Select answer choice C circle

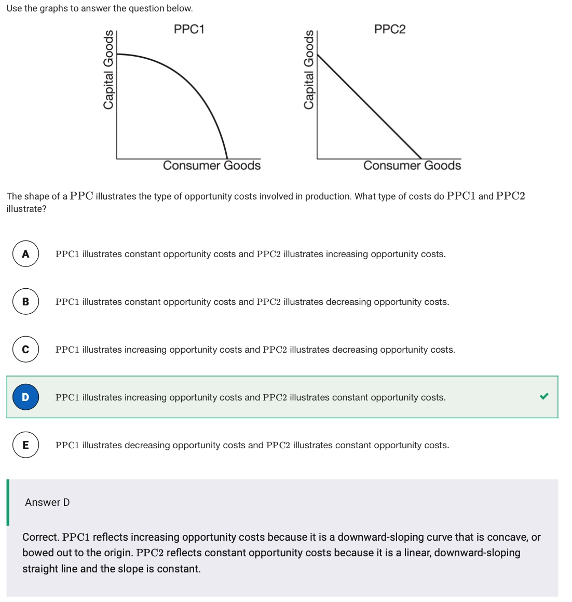pos(25,350)
